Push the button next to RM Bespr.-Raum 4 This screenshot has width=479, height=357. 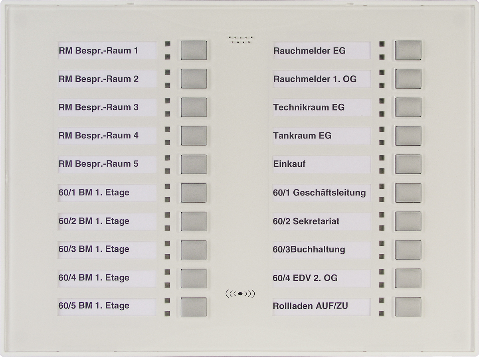pos(194,136)
